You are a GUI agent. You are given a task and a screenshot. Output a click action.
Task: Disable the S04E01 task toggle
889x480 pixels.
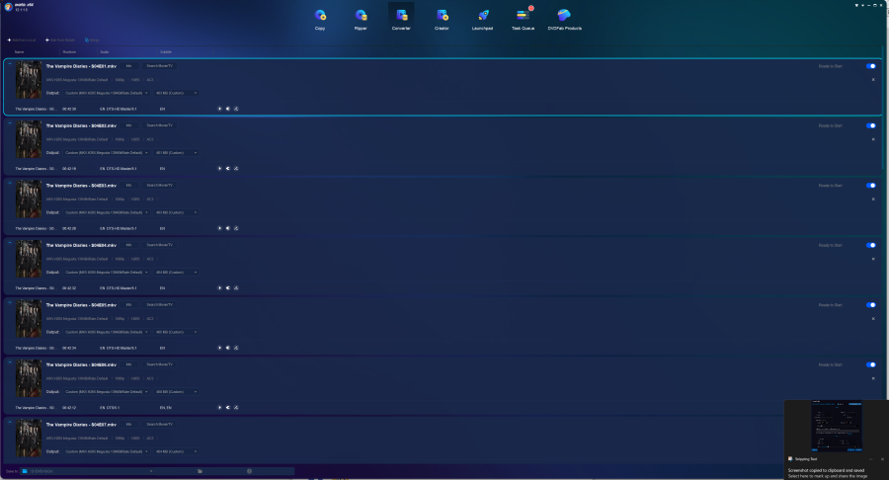(871, 66)
